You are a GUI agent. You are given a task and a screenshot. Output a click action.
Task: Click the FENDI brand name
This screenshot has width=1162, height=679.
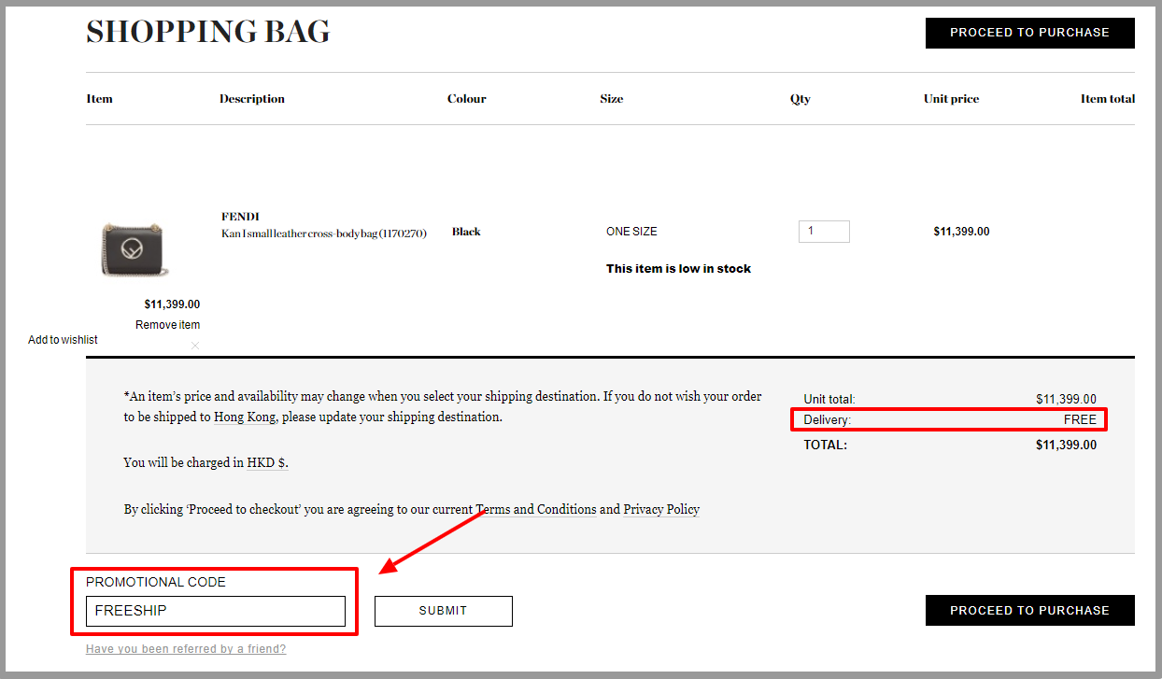[x=240, y=217]
